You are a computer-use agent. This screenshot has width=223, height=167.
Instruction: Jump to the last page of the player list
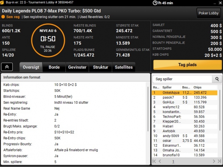tap(219, 161)
